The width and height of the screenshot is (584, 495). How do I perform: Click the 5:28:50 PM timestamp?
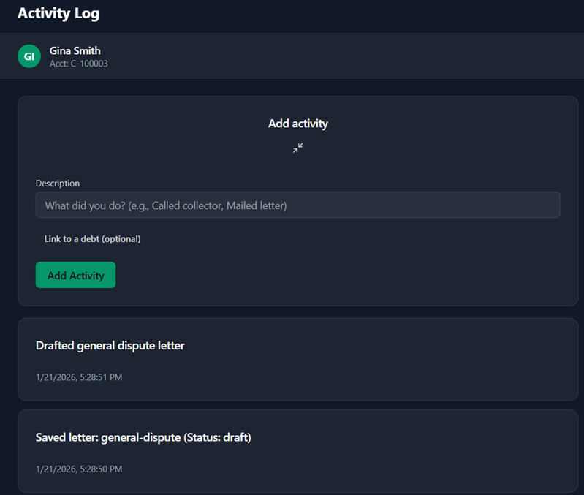(x=79, y=469)
